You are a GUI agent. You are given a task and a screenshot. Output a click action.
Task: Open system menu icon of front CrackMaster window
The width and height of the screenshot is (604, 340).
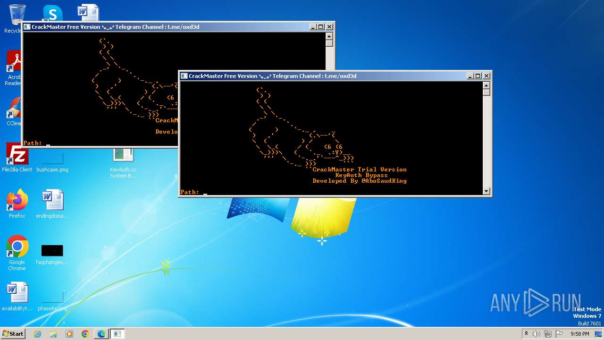click(185, 76)
